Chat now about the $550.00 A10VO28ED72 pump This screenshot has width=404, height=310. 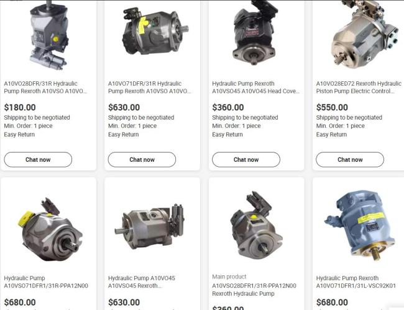(x=350, y=159)
